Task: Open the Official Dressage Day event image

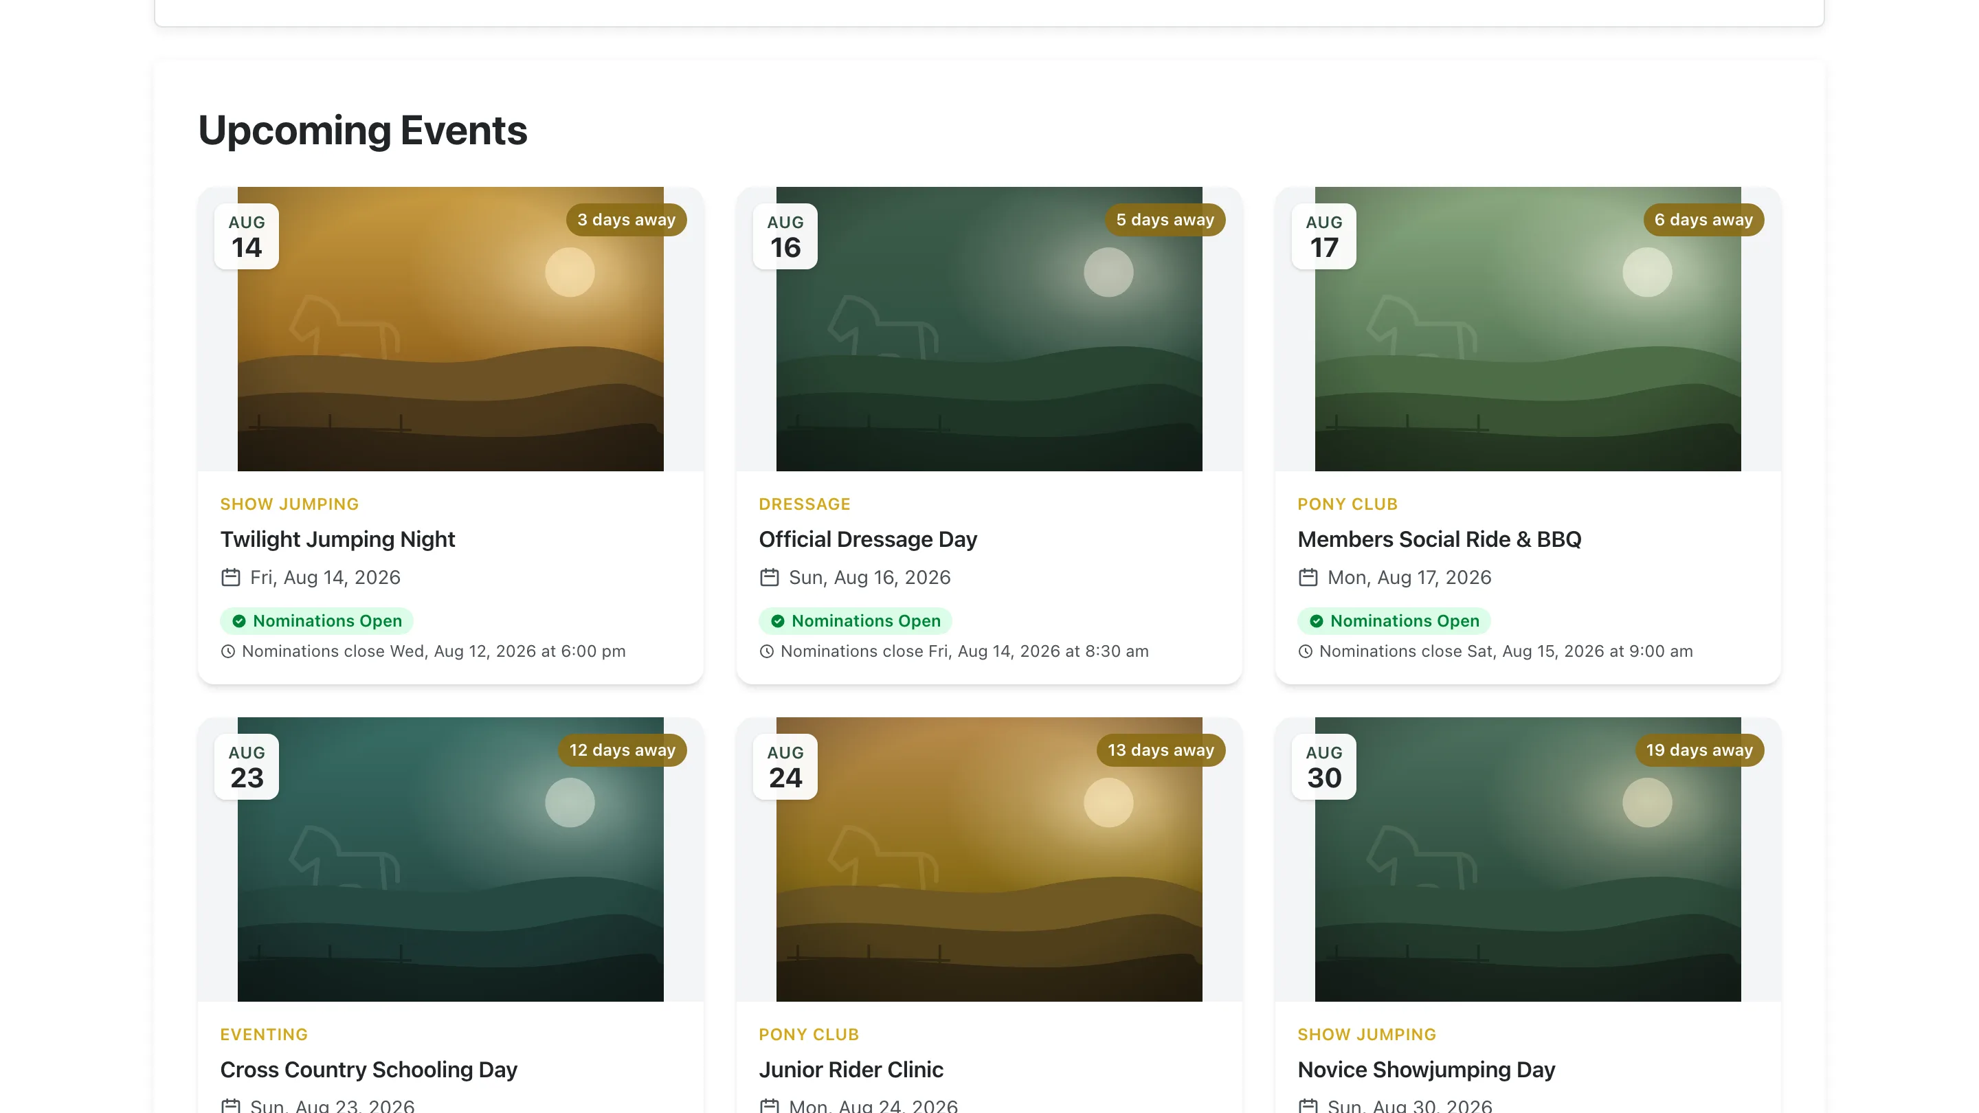Action: pos(989,329)
